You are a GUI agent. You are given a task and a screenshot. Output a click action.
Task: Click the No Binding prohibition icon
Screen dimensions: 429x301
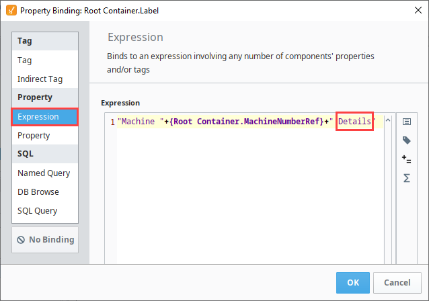[x=21, y=240]
